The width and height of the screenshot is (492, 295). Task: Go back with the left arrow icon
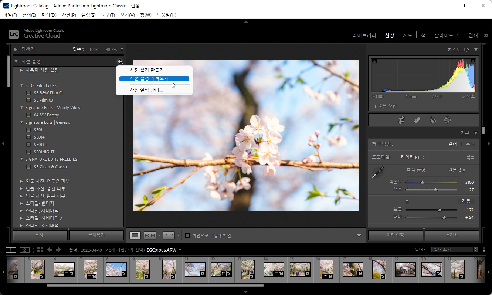tap(49, 250)
